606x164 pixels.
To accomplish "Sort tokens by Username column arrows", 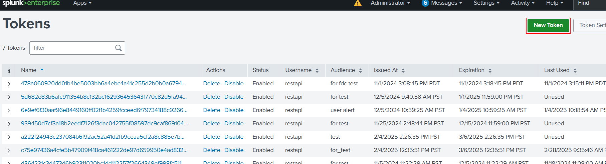I will point(317,71).
